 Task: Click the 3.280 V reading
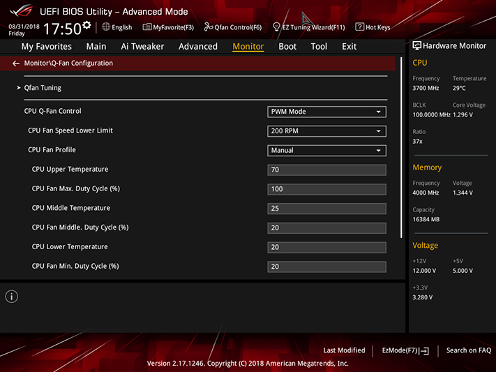pos(423,297)
